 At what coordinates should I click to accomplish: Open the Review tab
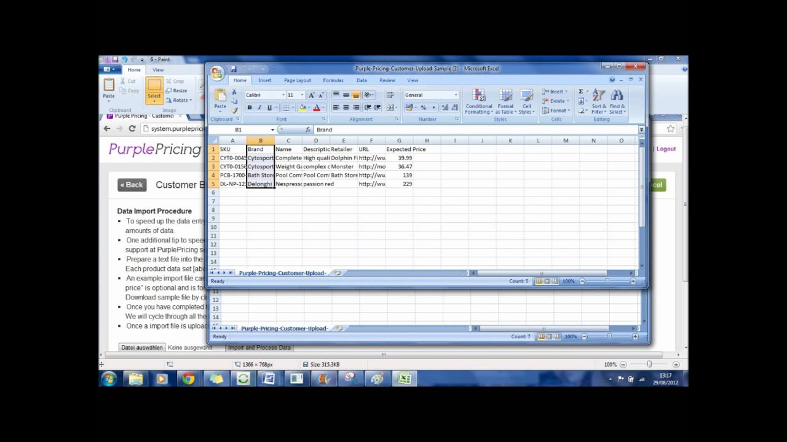tap(387, 80)
